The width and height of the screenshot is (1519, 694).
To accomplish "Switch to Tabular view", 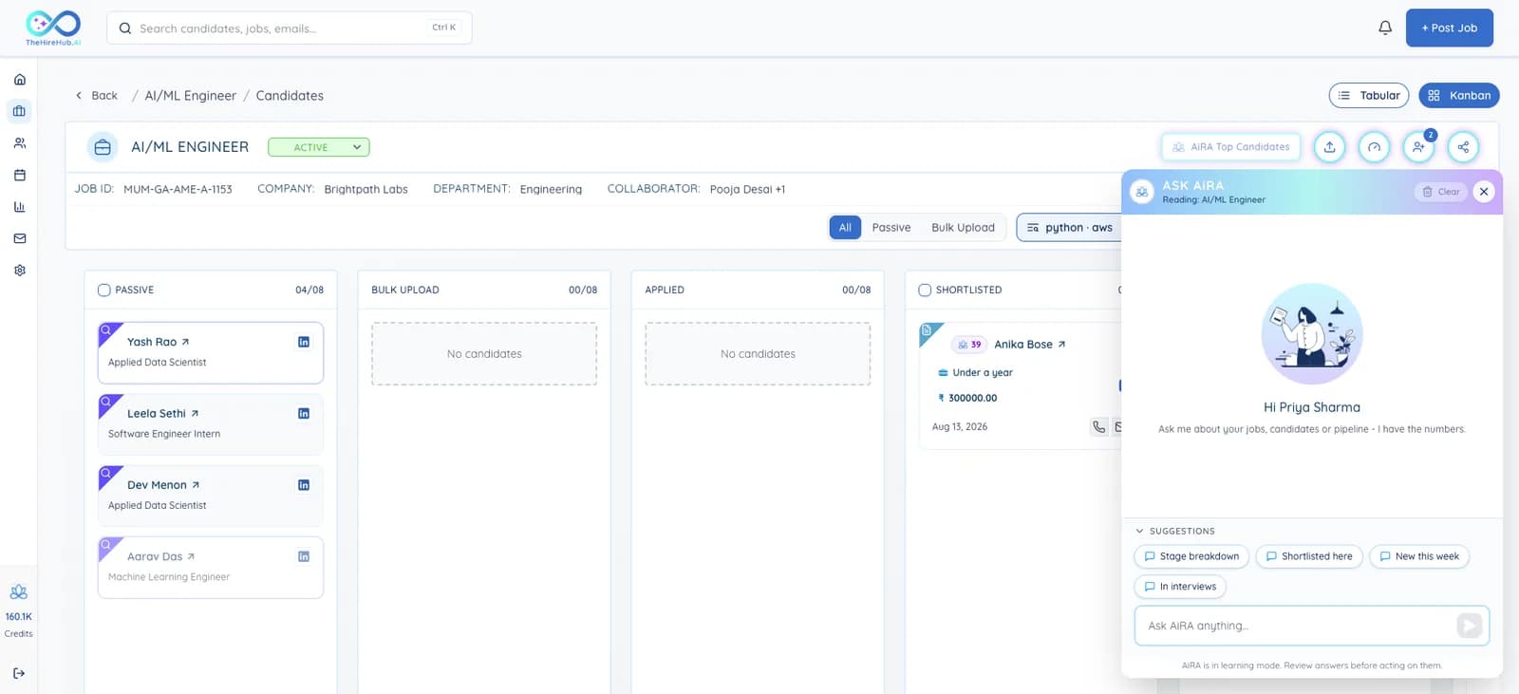I will point(1369,96).
